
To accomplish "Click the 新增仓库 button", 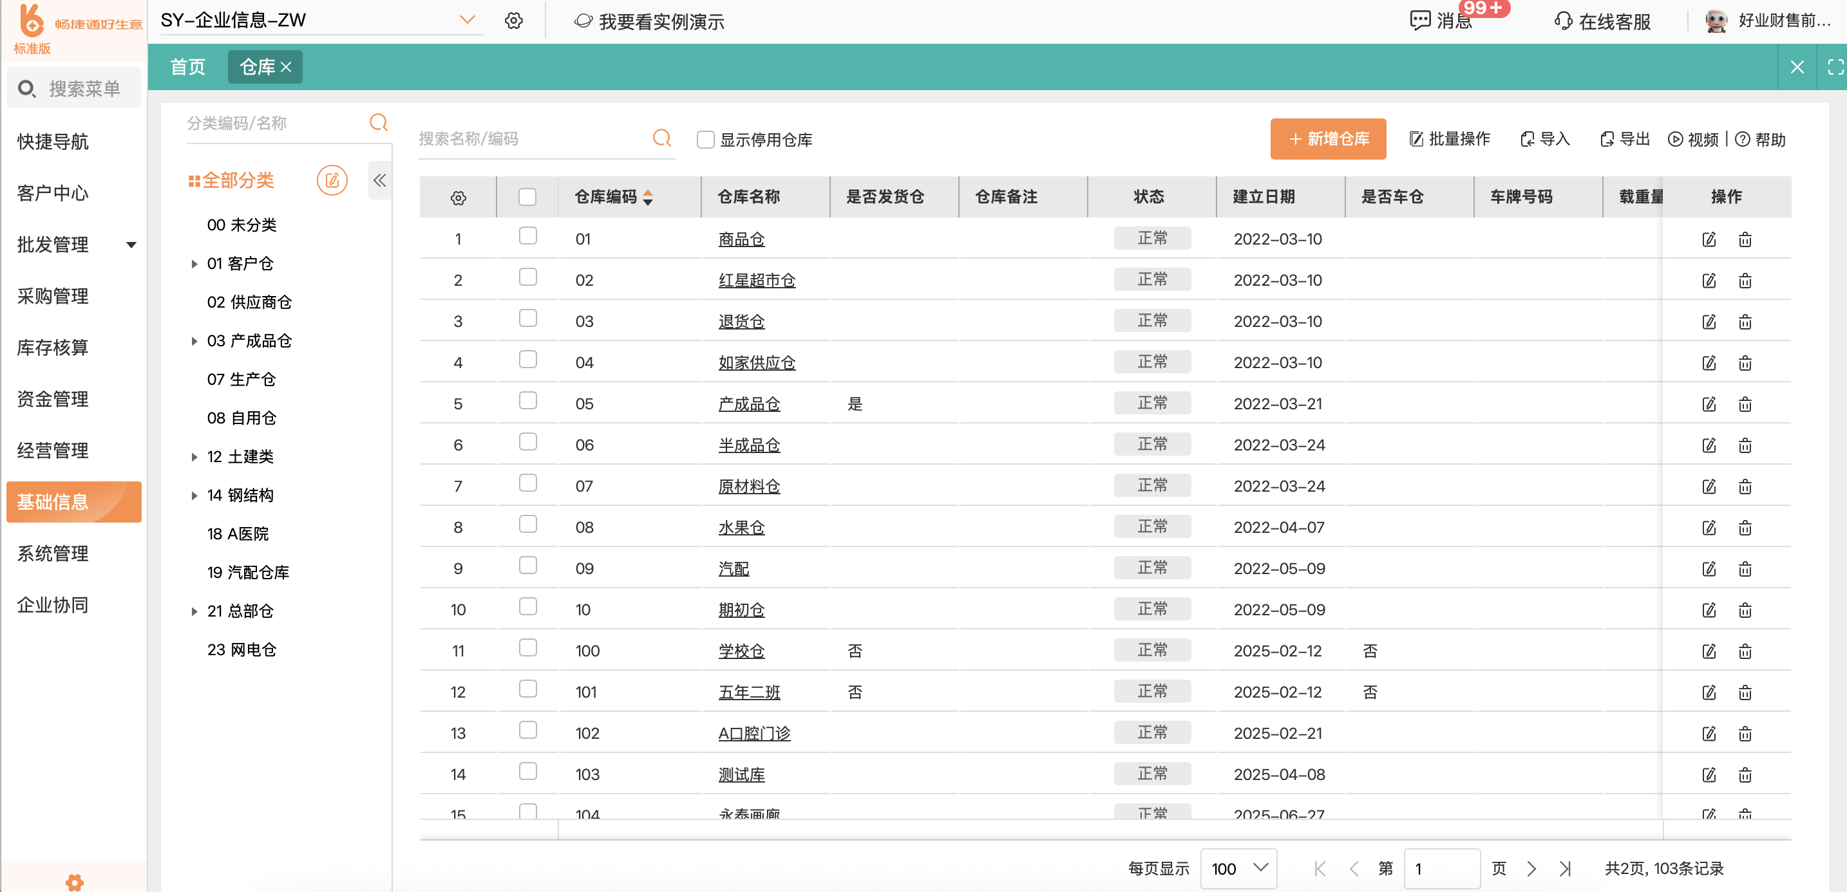I will click(1328, 139).
